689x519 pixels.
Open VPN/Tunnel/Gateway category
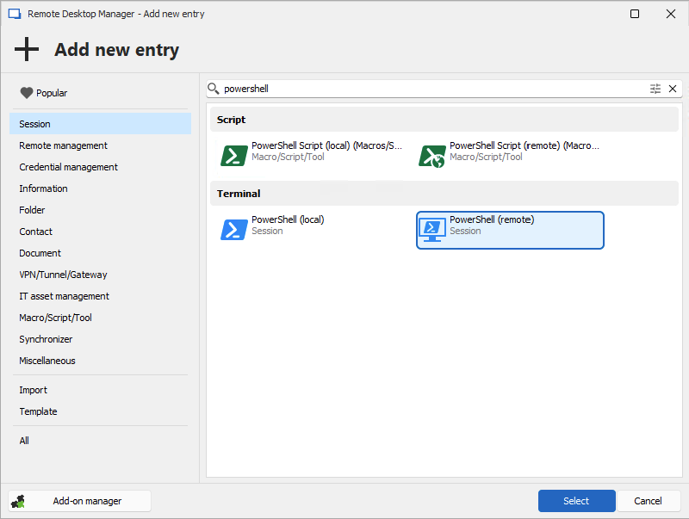click(100, 275)
